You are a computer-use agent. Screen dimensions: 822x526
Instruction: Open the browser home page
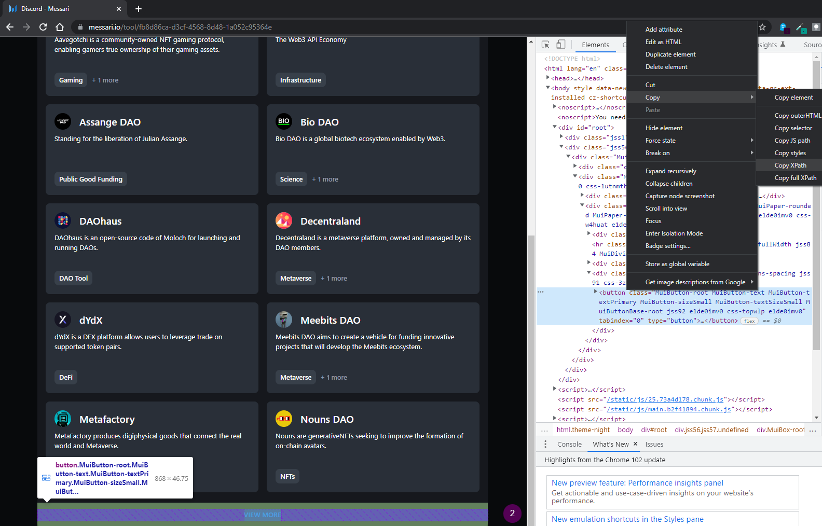pyautogui.click(x=60, y=27)
